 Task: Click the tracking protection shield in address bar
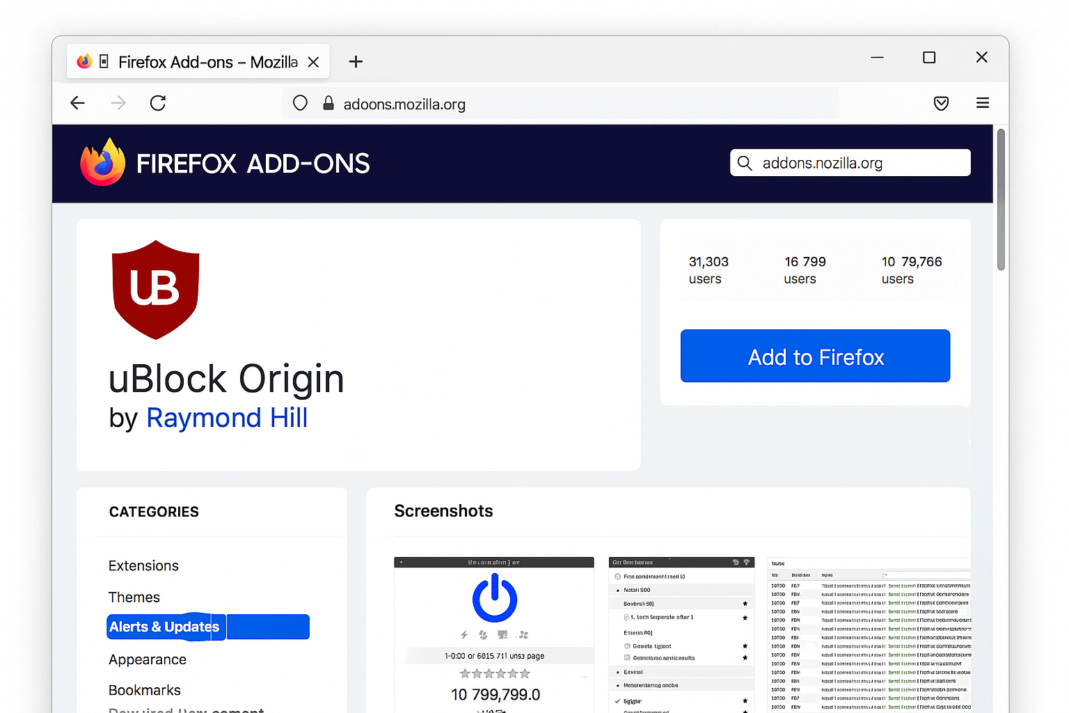300,103
